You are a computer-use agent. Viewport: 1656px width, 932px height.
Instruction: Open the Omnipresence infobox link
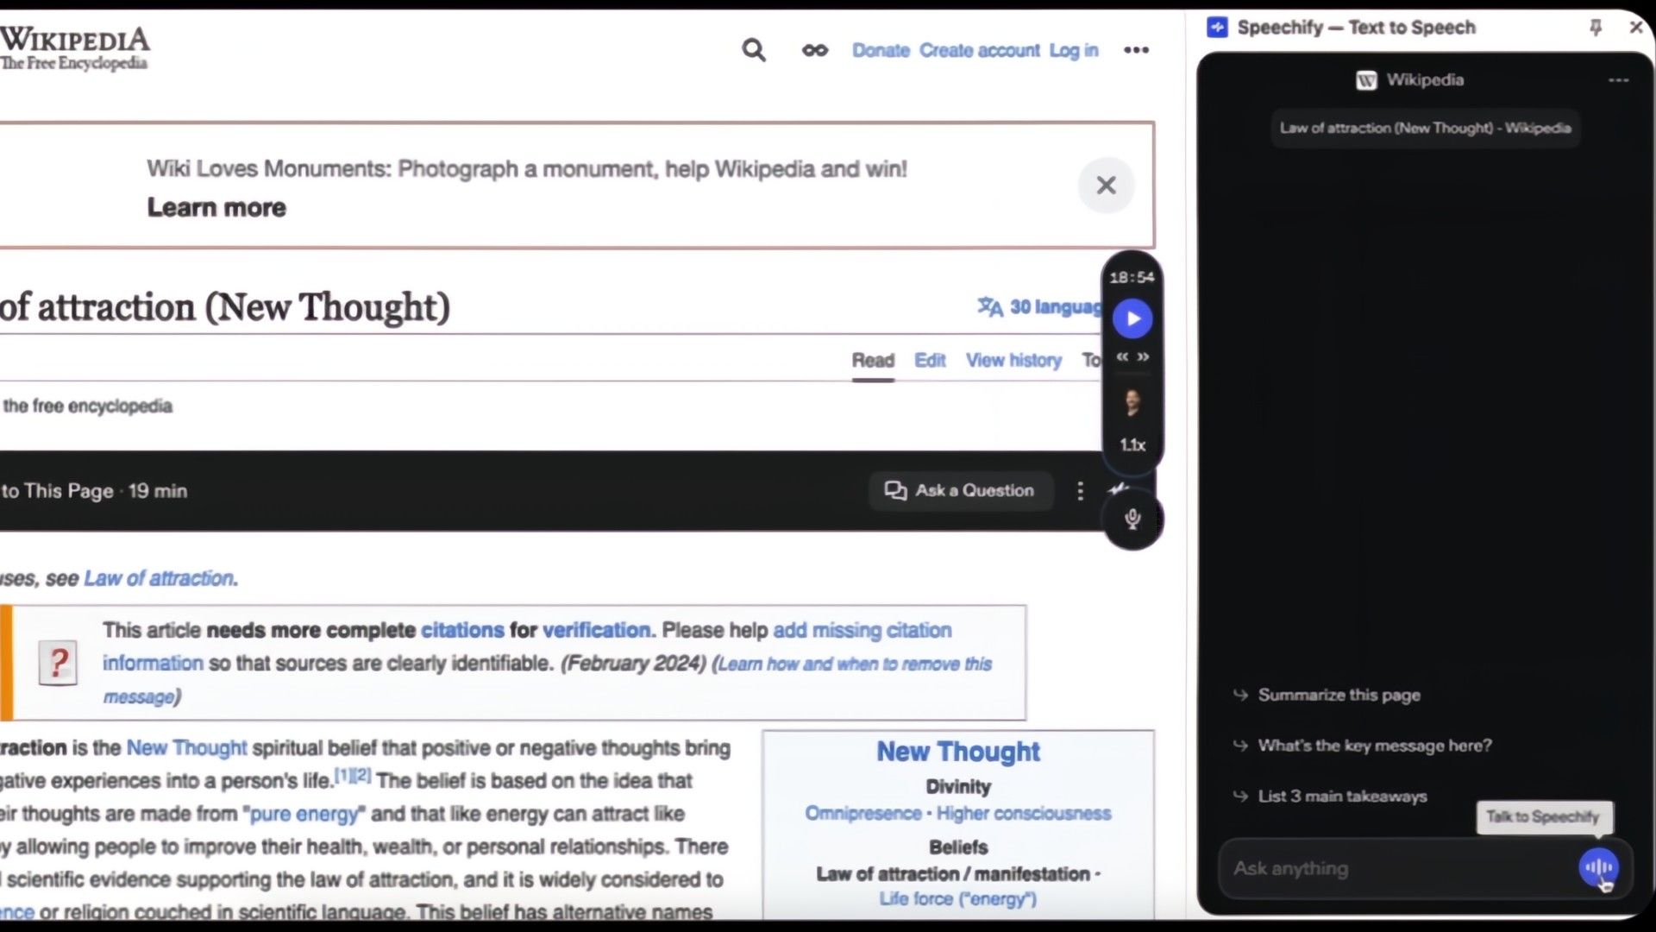[862, 813]
